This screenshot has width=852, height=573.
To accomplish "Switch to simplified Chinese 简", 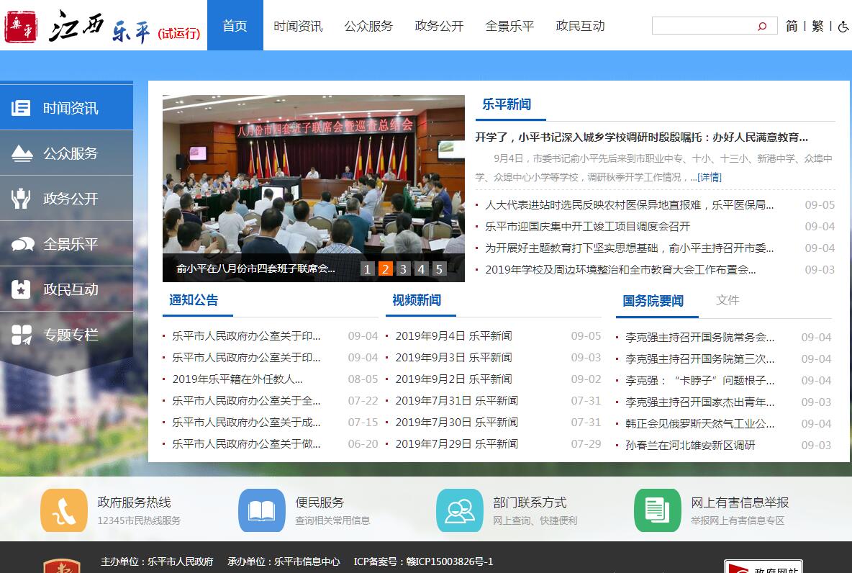I will 792,27.
